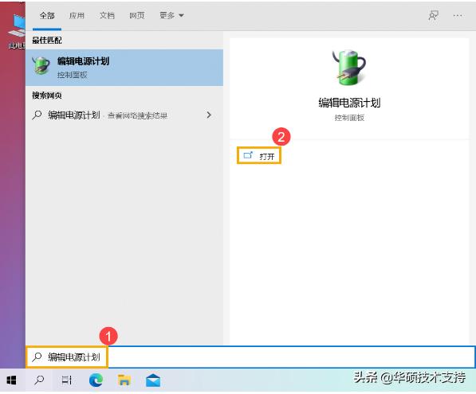Image resolution: width=476 pixels, height=394 pixels.
Task: Expand the 更多 dropdown filter
Action: (171, 15)
